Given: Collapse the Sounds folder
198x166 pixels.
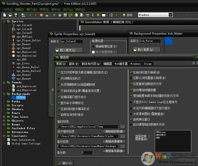Looking at the screenshot, I should pyautogui.click(x=4, y=82).
